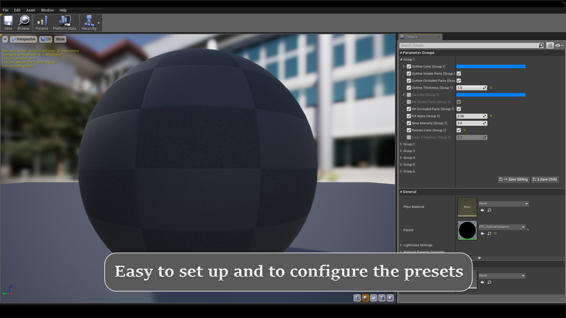Screen dimensions: 566x318
Task: Click the Outline Color blue swatch
Action: [491, 67]
